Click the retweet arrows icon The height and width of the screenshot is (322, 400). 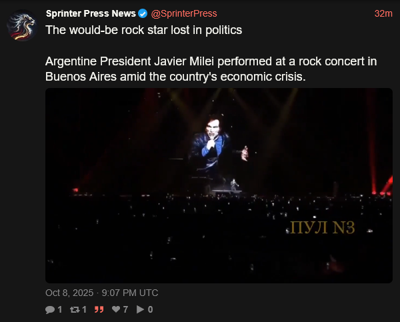click(75, 309)
